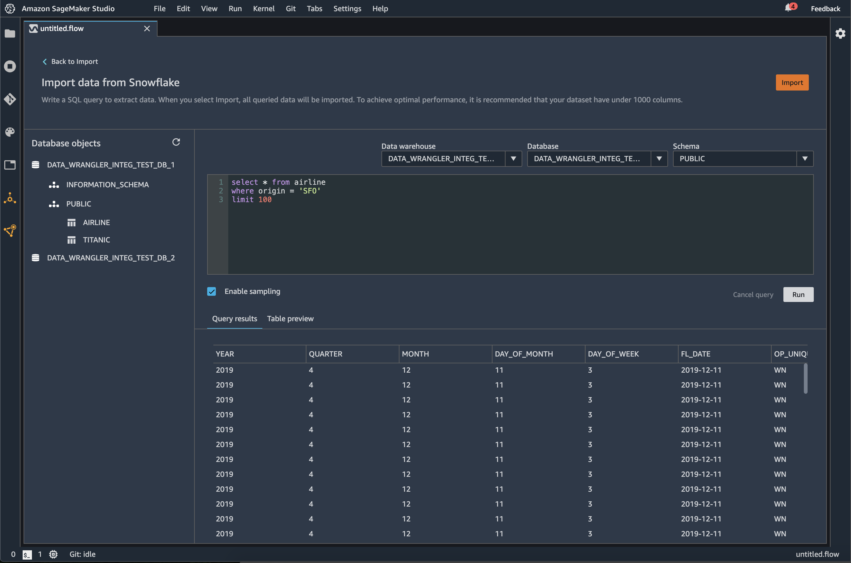Refresh the Database objects list
This screenshot has width=851, height=563.
(x=176, y=142)
